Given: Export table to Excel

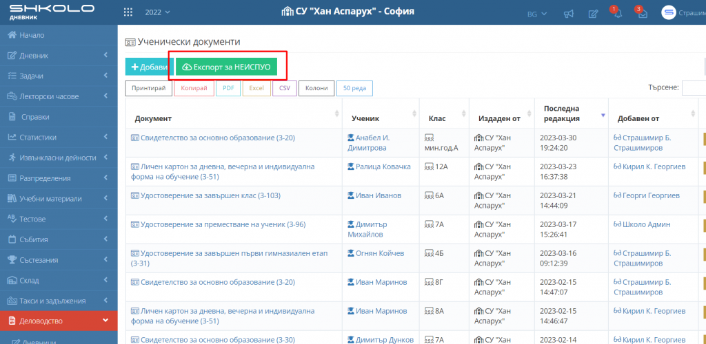Looking at the screenshot, I should [256, 89].
